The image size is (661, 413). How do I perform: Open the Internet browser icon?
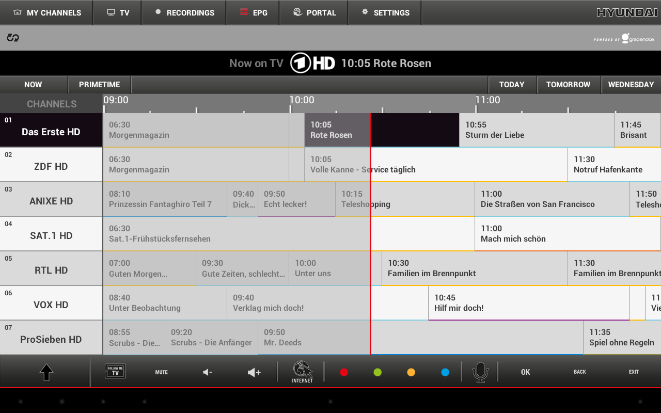click(303, 372)
